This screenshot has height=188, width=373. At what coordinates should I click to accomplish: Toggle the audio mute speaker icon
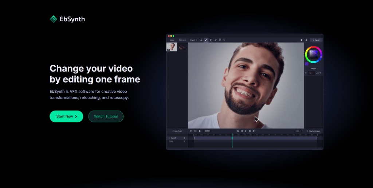[x=254, y=131]
